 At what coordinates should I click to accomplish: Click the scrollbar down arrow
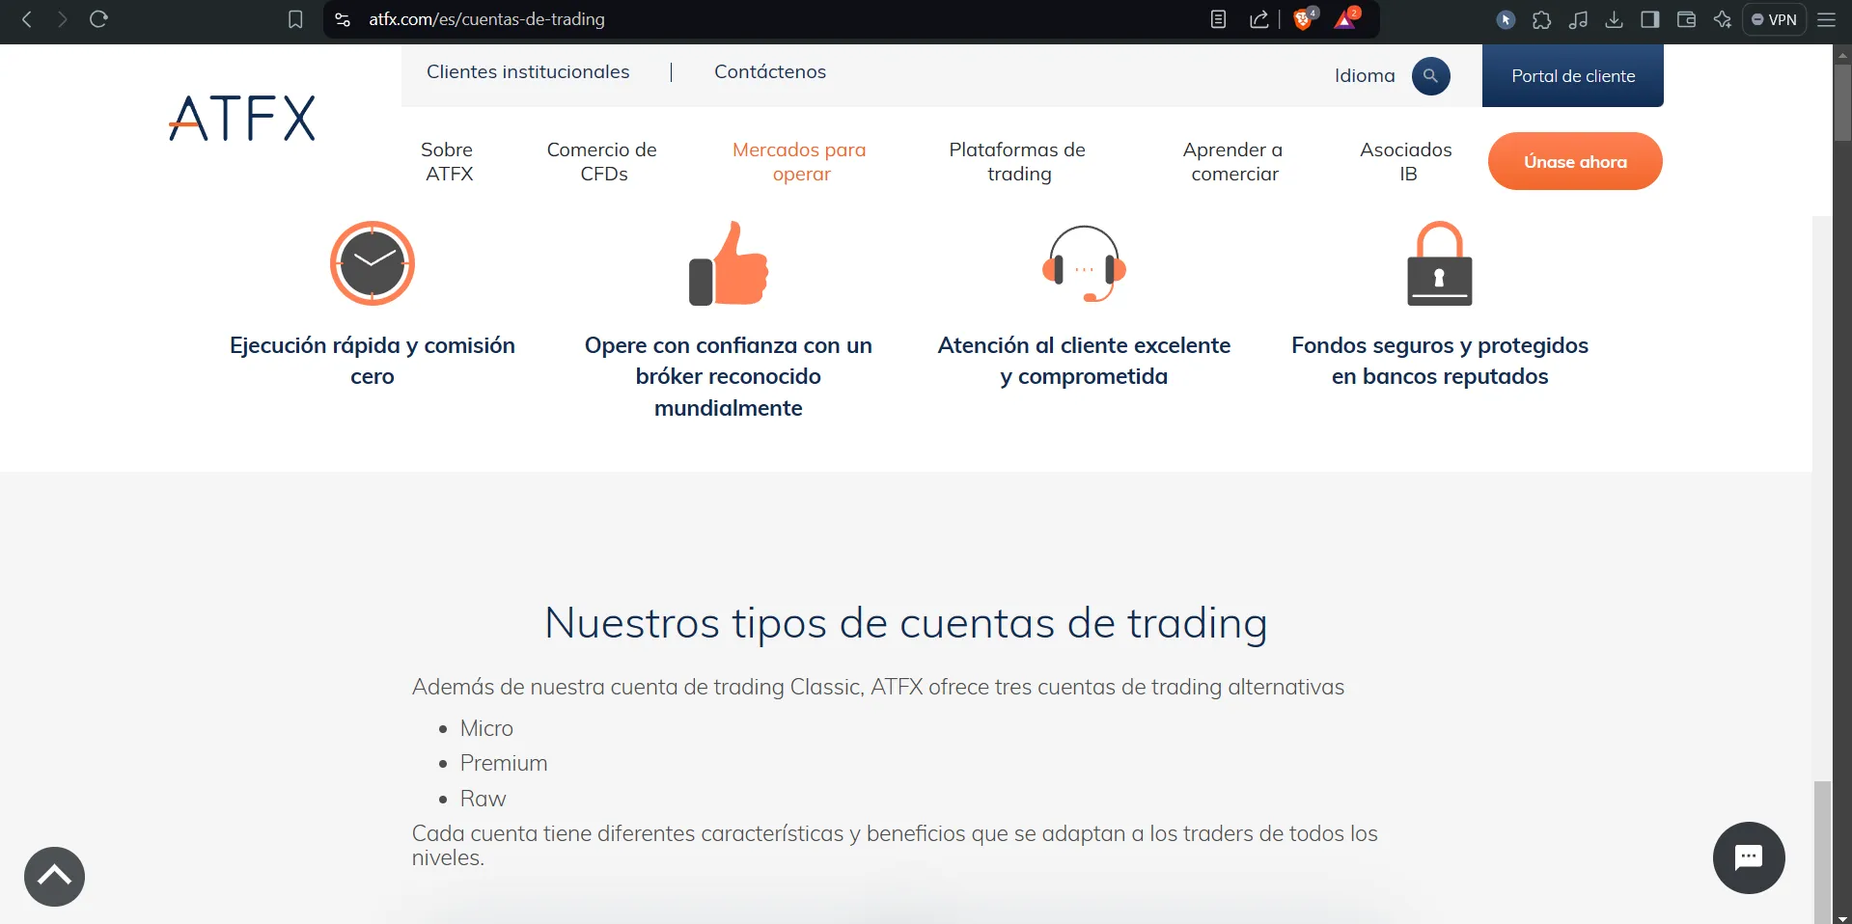(x=1842, y=917)
